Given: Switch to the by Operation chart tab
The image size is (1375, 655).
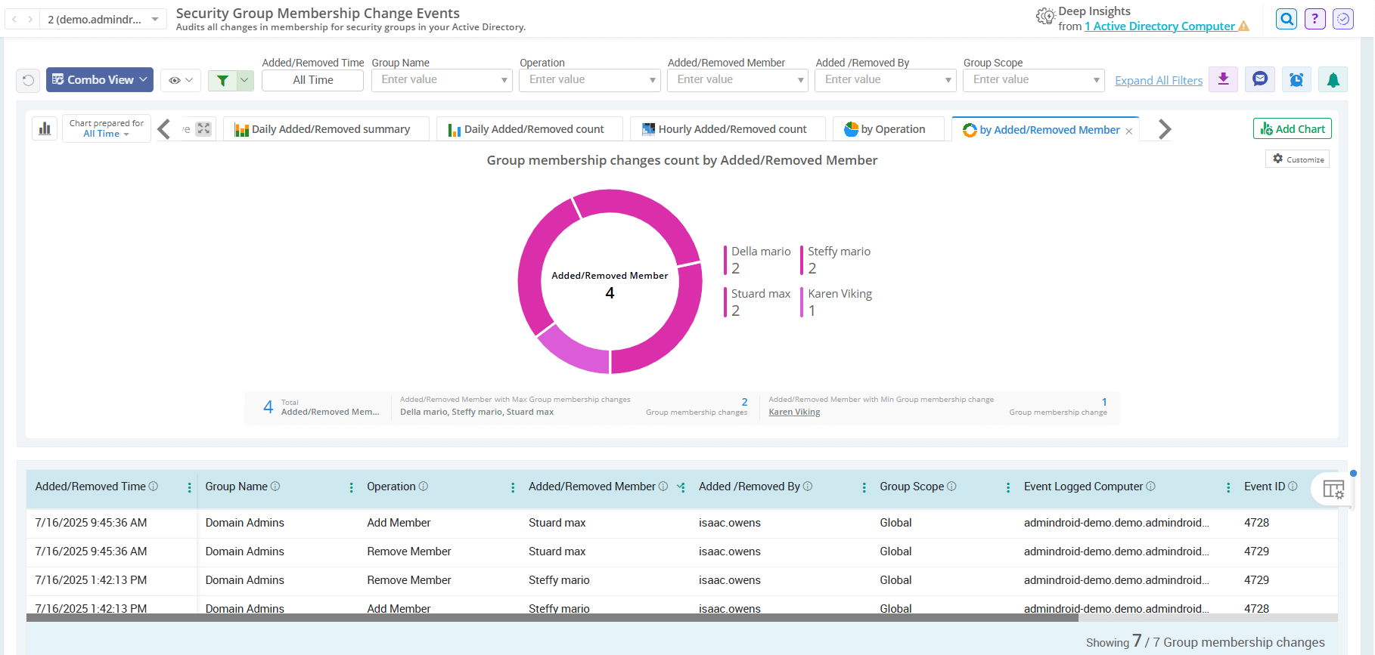Looking at the screenshot, I should (x=888, y=129).
